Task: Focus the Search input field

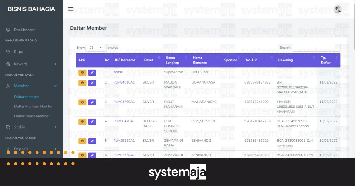Action: pyautogui.click(x=316, y=48)
